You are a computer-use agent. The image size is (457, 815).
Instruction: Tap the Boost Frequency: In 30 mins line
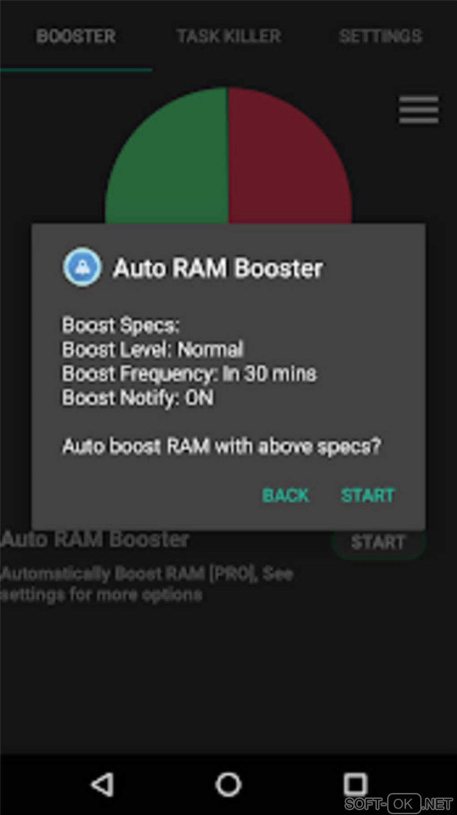[190, 373]
